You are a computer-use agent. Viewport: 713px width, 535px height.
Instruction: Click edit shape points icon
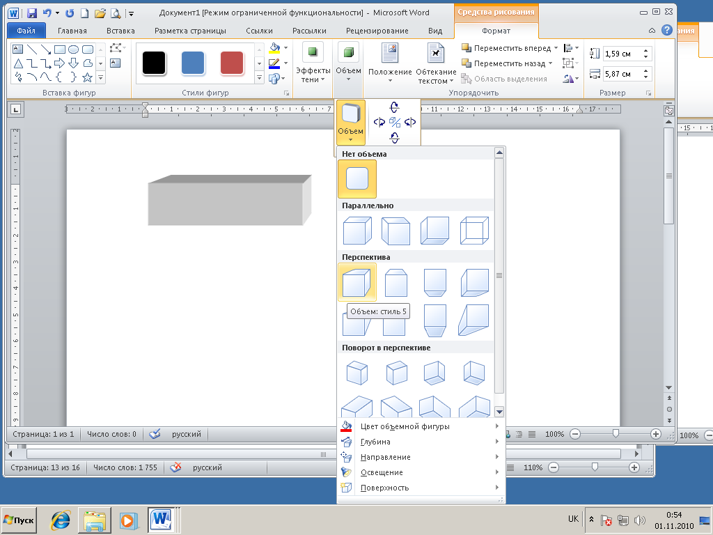(116, 47)
